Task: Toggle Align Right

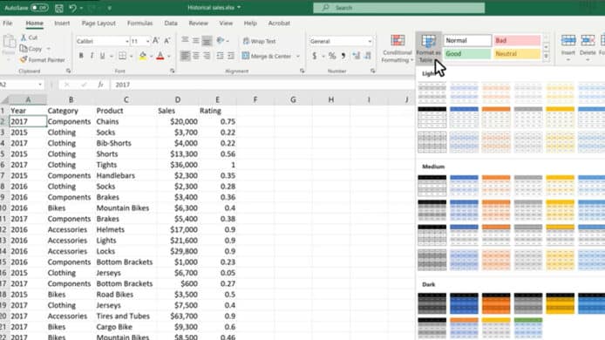Action: [207, 56]
